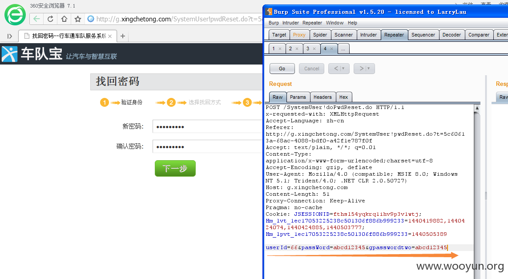Switch to the Proxy tab
Screen dimensions: 508x279
(x=299, y=35)
